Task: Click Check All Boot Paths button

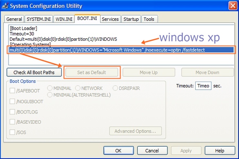Action: pos(34,72)
